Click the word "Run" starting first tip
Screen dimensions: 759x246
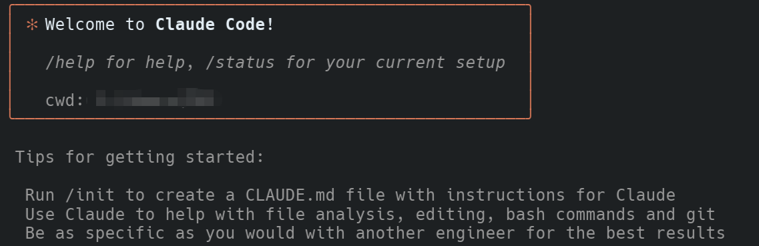[40, 195]
